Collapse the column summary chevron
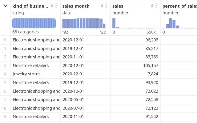Image resolution: width=197 pixels, height=123 pixels. [5, 6]
